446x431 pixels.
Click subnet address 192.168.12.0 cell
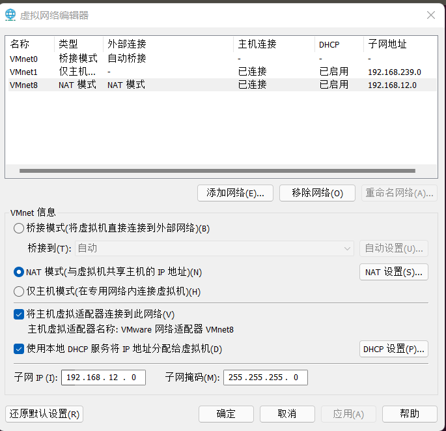pos(392,85)
